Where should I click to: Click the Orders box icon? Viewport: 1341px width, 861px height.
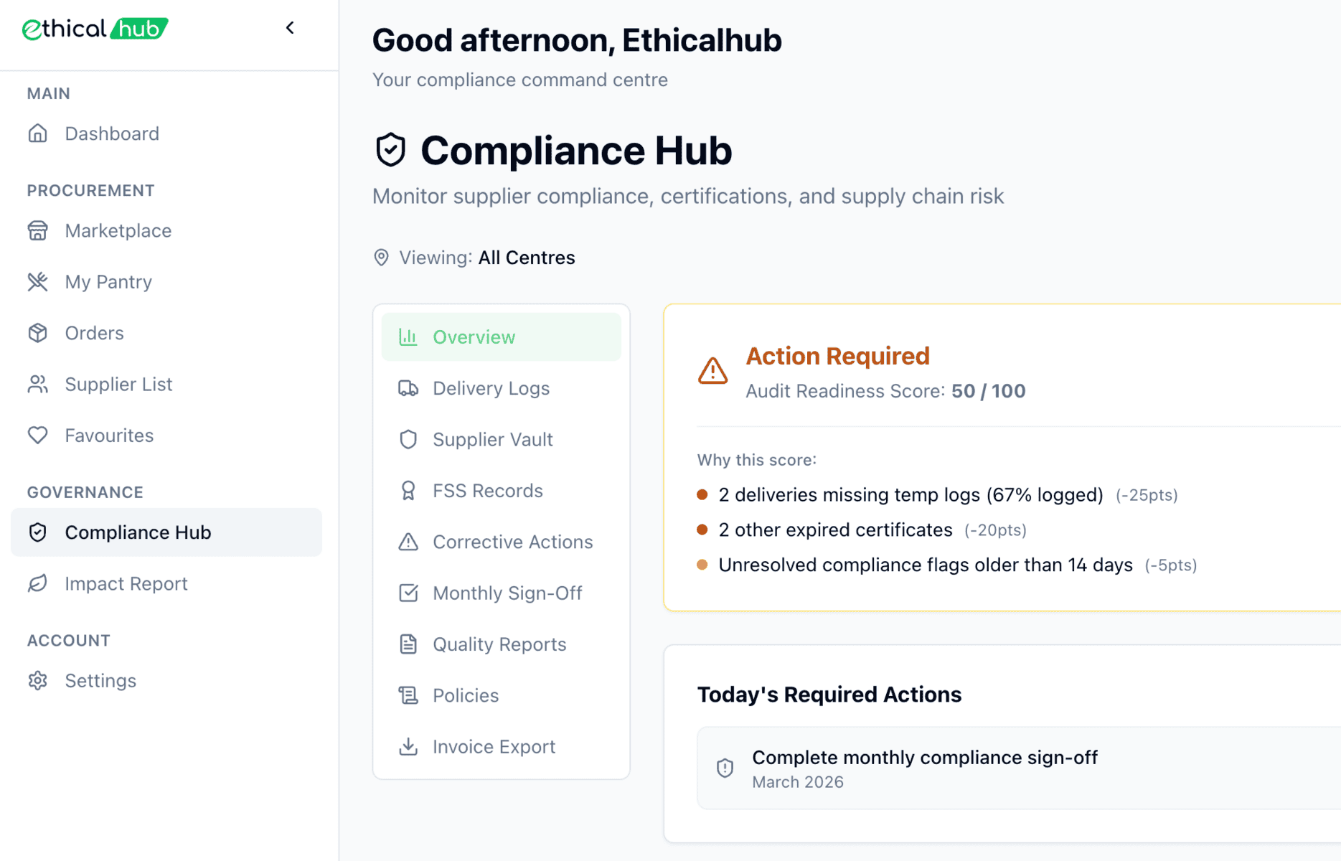(x=38, y=333)
